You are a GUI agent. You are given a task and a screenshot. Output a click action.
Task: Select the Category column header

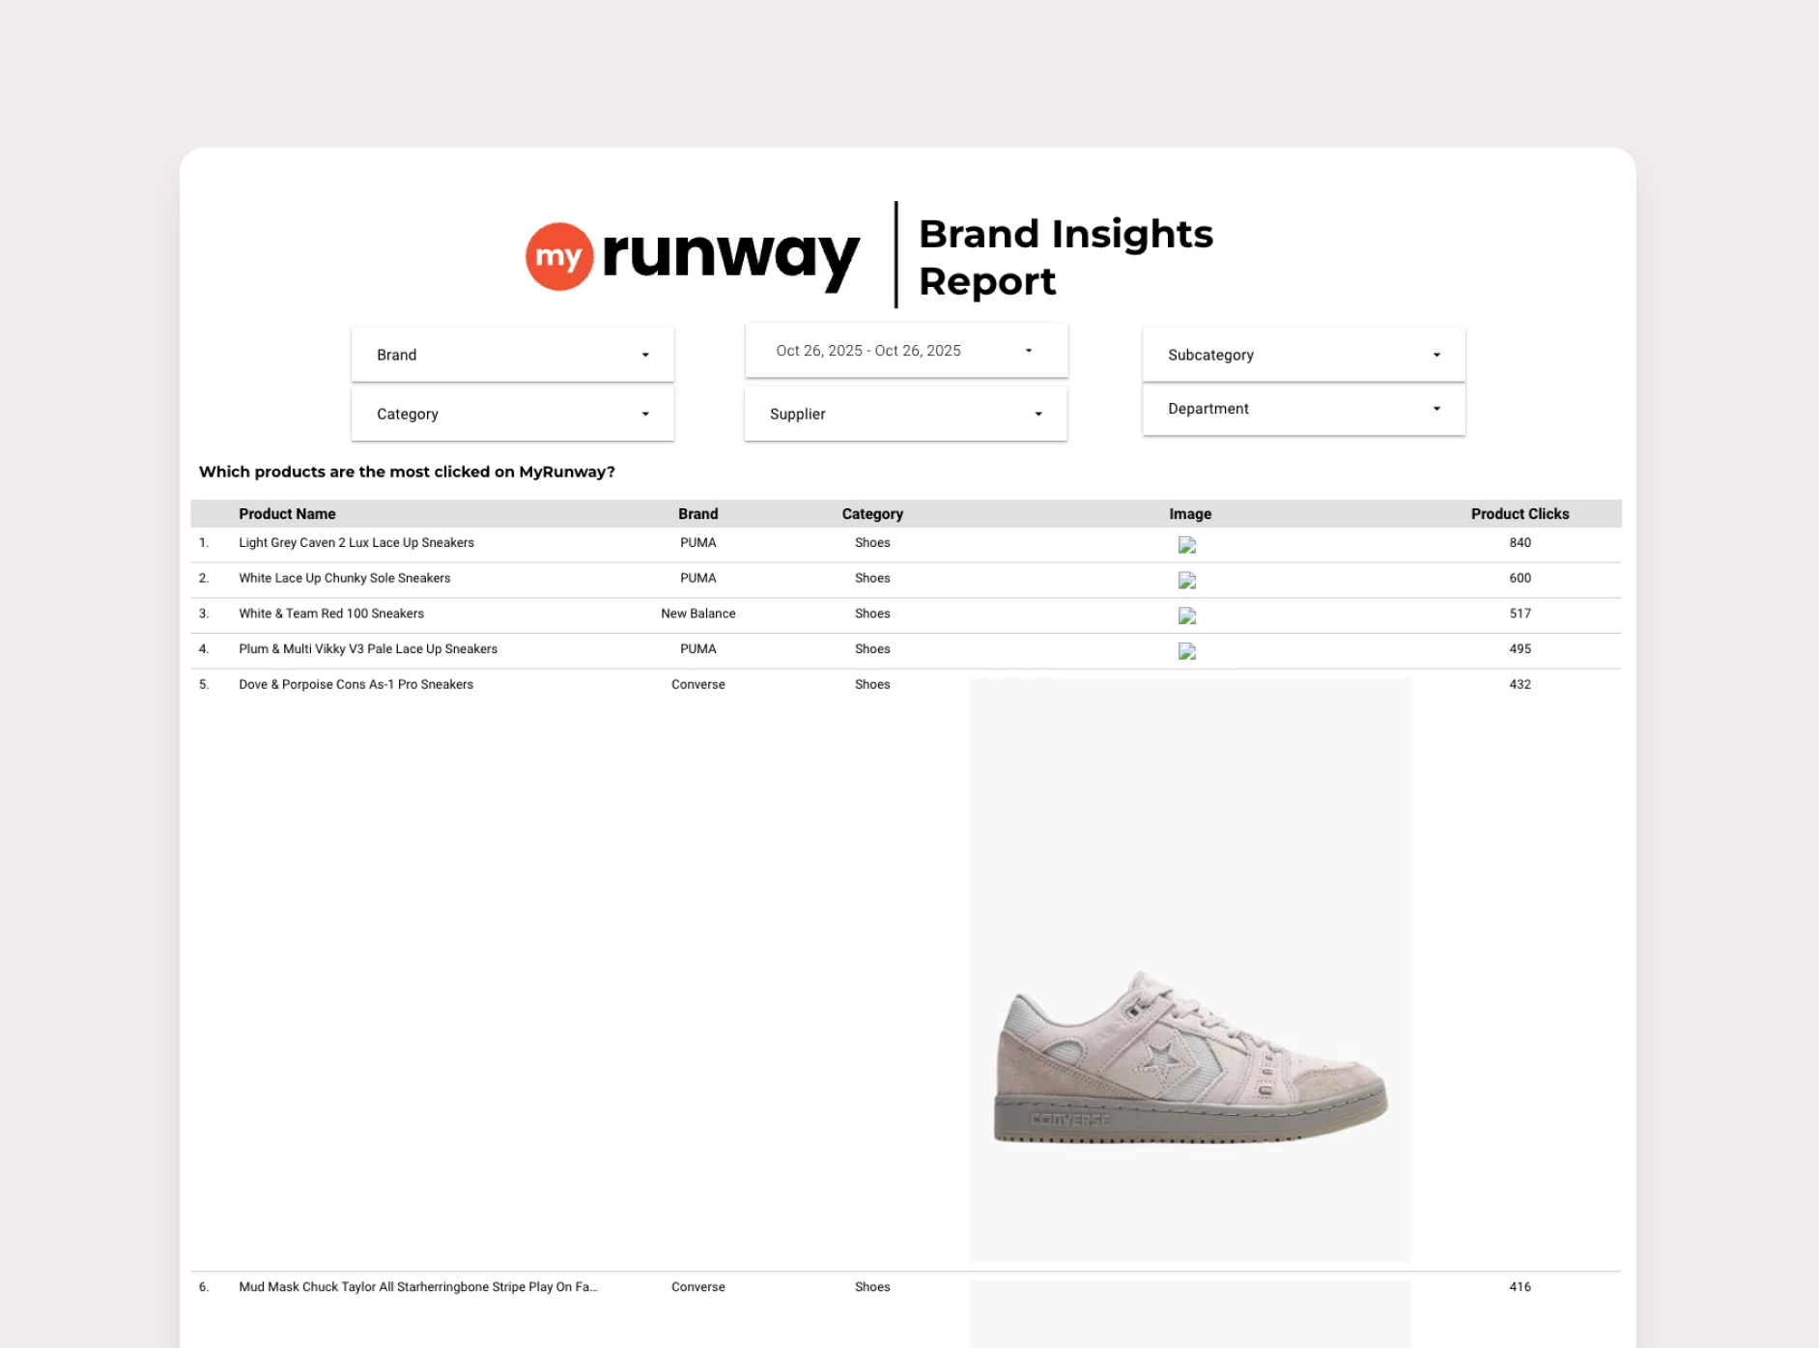pyautogui.click(x=872, y=513)
